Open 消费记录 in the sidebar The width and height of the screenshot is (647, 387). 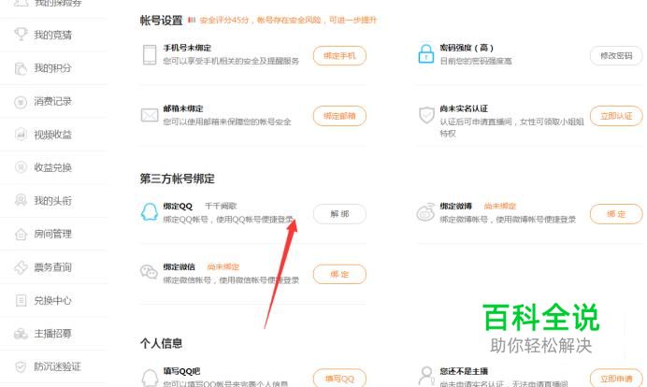[52, 102]
